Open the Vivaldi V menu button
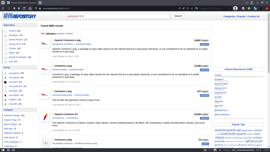Viewport: 270px width, 152px height. pyautogui.click(x=2, y=3)
